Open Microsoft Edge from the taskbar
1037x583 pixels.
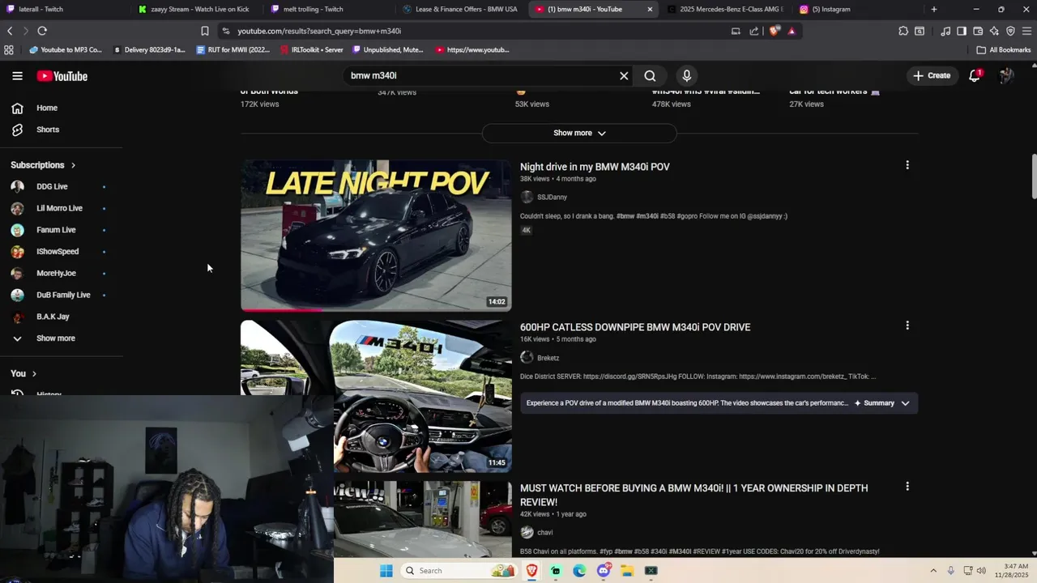(x=579, y=571)
